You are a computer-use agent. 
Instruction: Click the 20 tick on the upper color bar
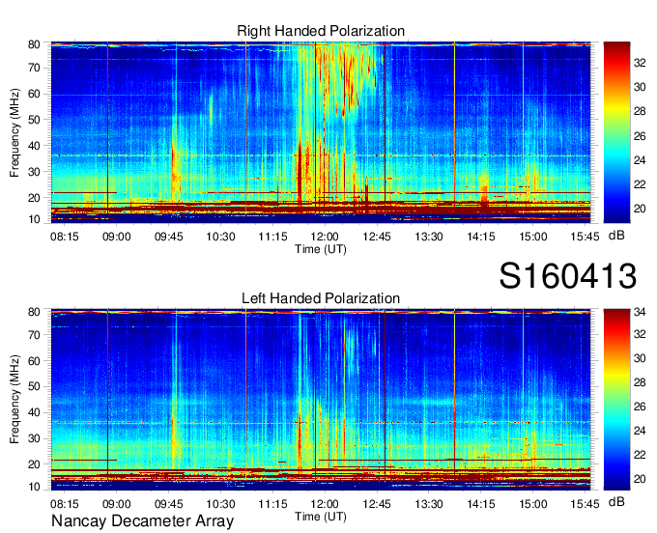click(x=640, y=209)
